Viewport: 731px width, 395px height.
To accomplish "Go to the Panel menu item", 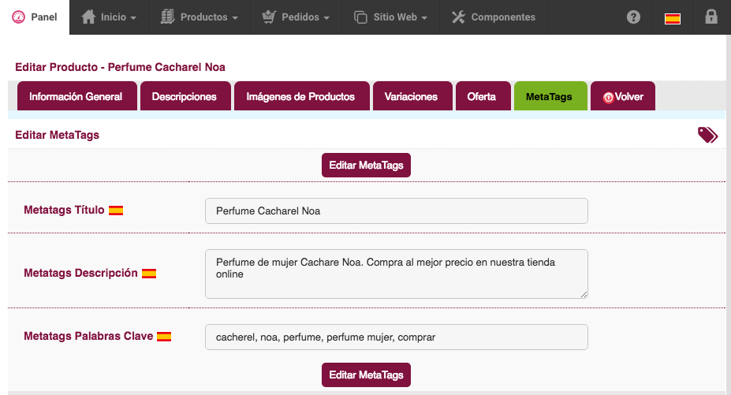I will pyautogui.click(x=35, y=17).
